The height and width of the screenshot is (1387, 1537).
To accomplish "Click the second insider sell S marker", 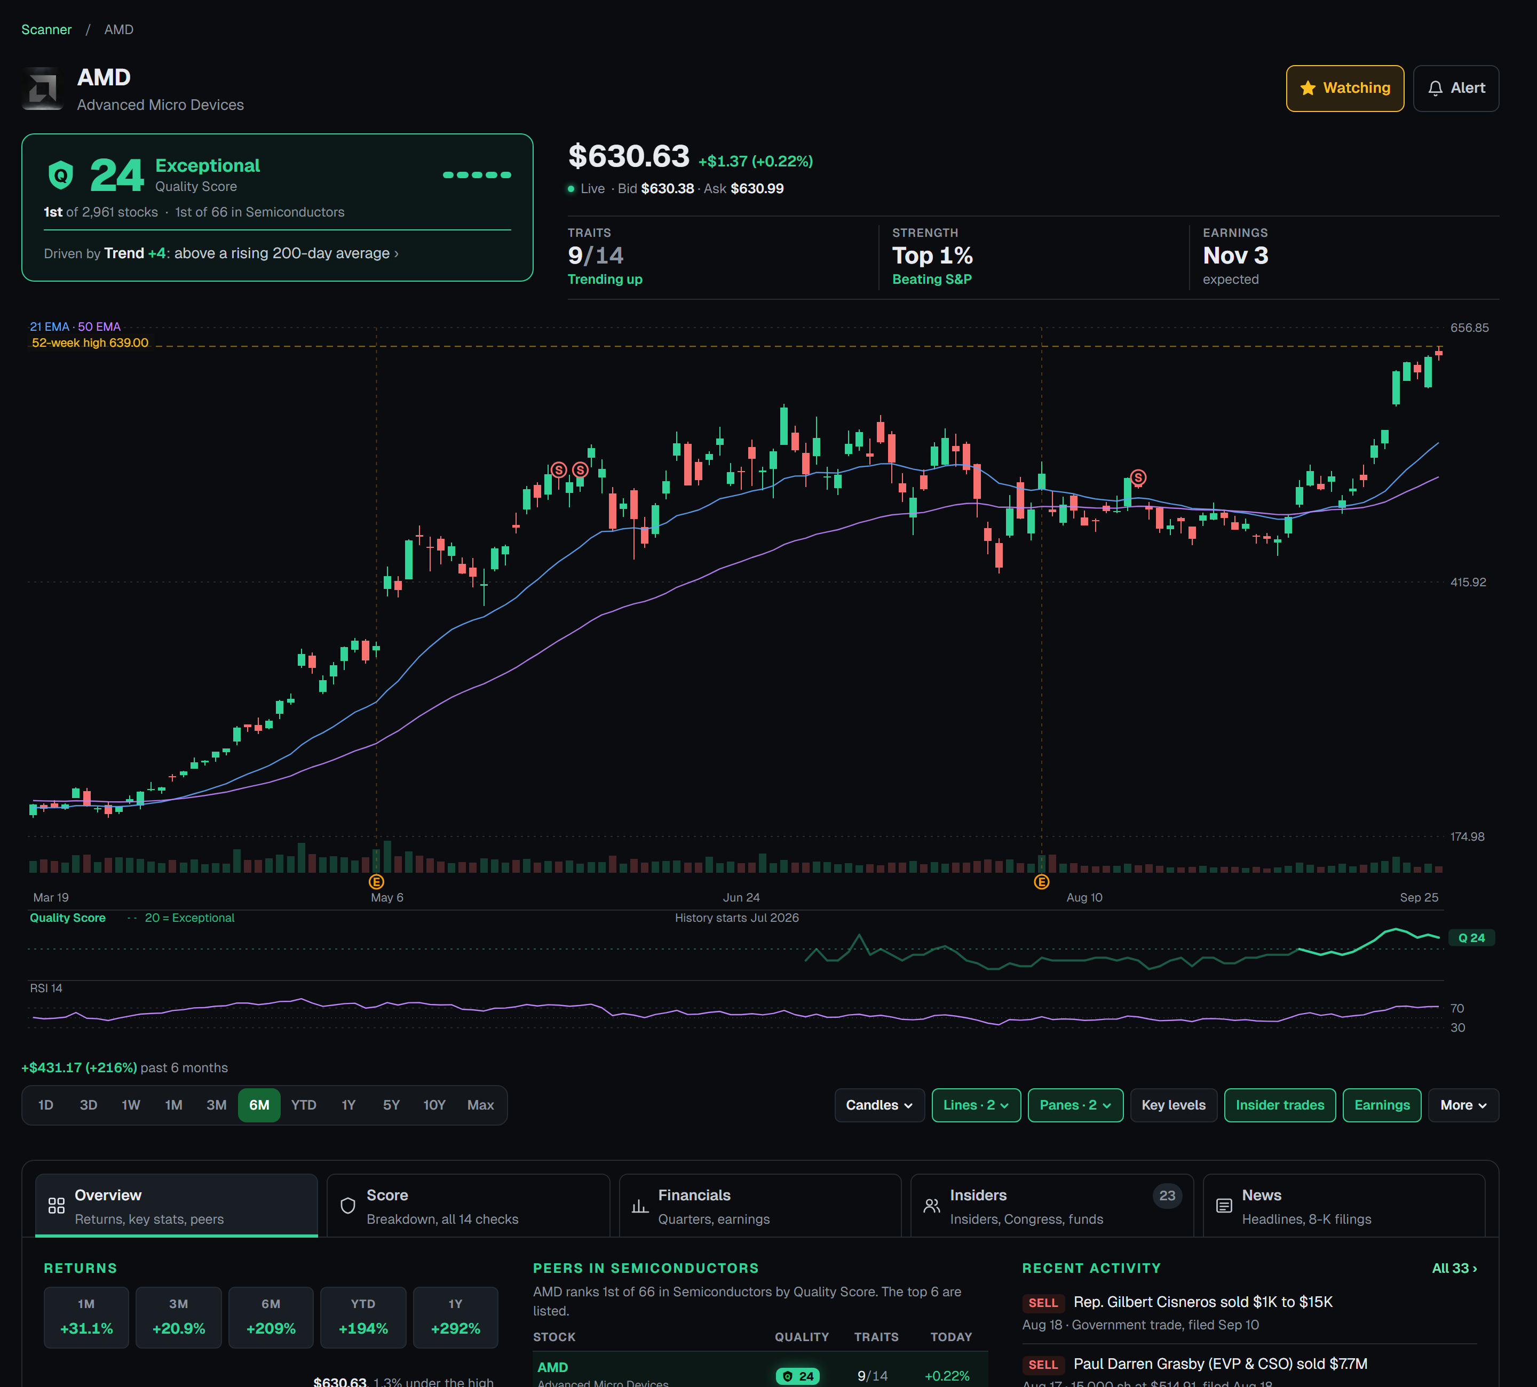I will [580, 469].
